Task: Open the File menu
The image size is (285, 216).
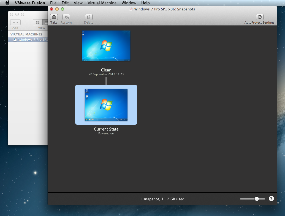Action: tap(53, 3)
